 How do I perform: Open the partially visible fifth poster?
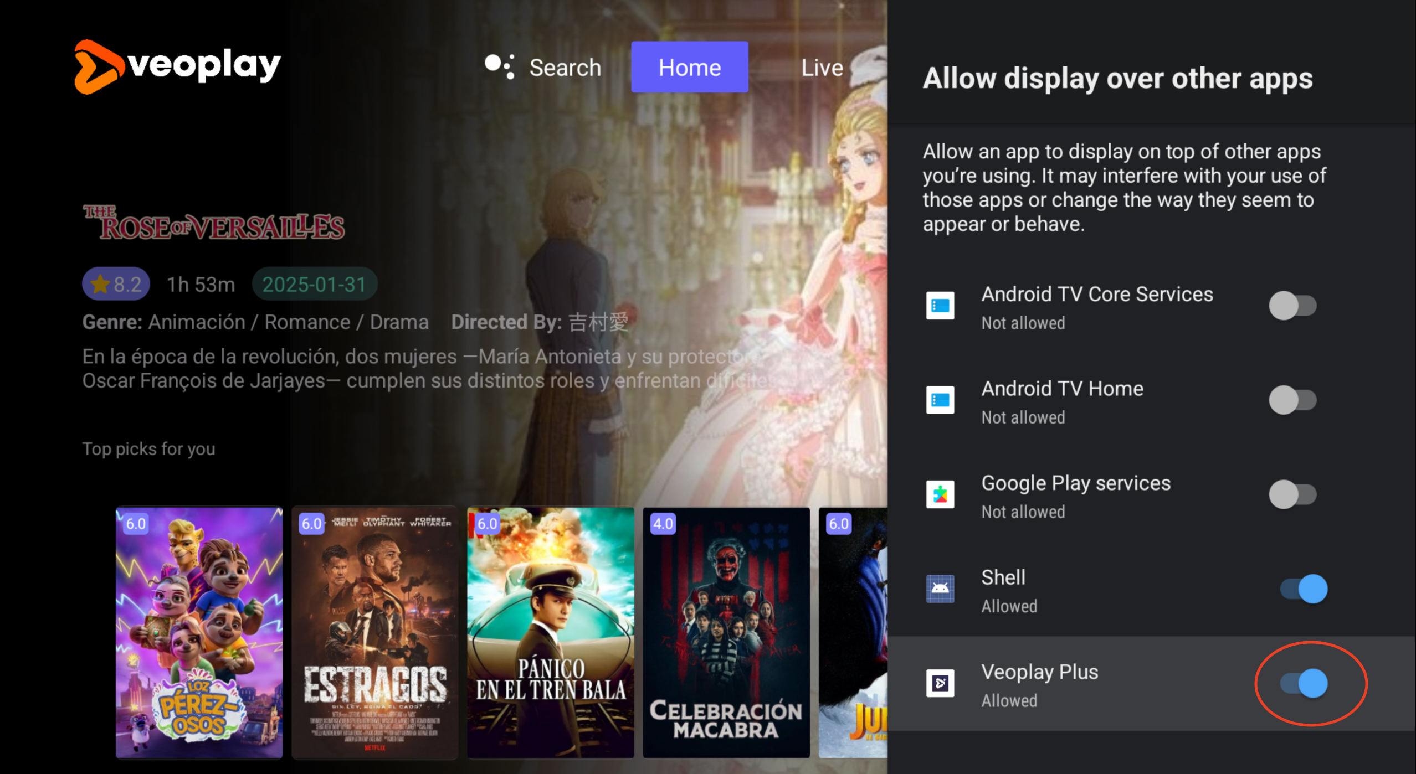[853, 632]
